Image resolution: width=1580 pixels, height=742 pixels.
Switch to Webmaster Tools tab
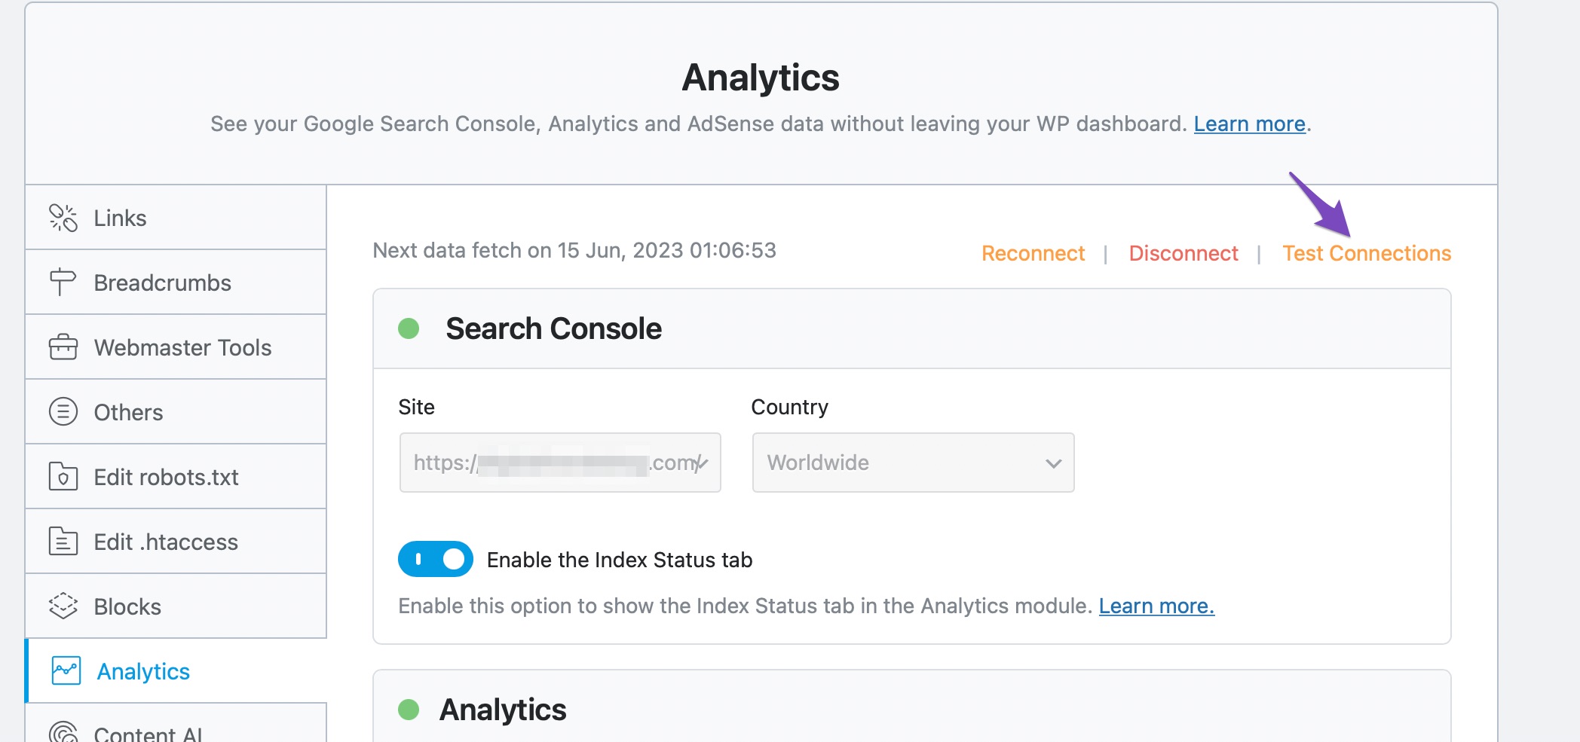click(x=176, y=347)
